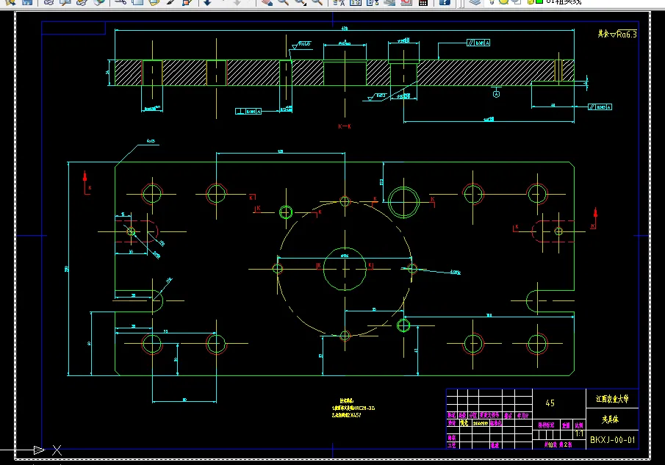Toggle the layer viewport freeze icon
This screenshot has height=465, width=665.
[x=516, y=1]
